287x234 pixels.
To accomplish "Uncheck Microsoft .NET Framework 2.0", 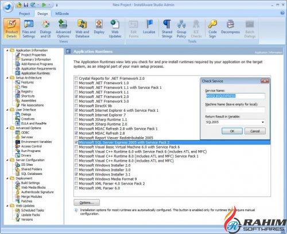I will [76, 96].
